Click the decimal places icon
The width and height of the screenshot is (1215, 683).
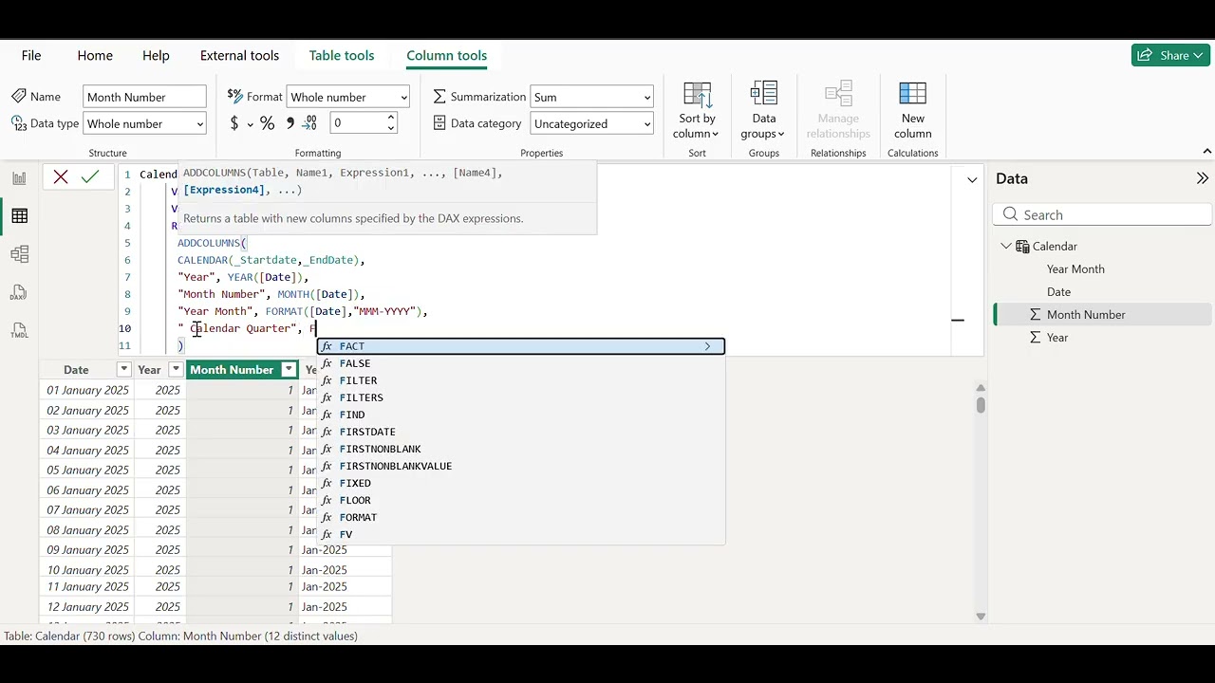(310, 123)
